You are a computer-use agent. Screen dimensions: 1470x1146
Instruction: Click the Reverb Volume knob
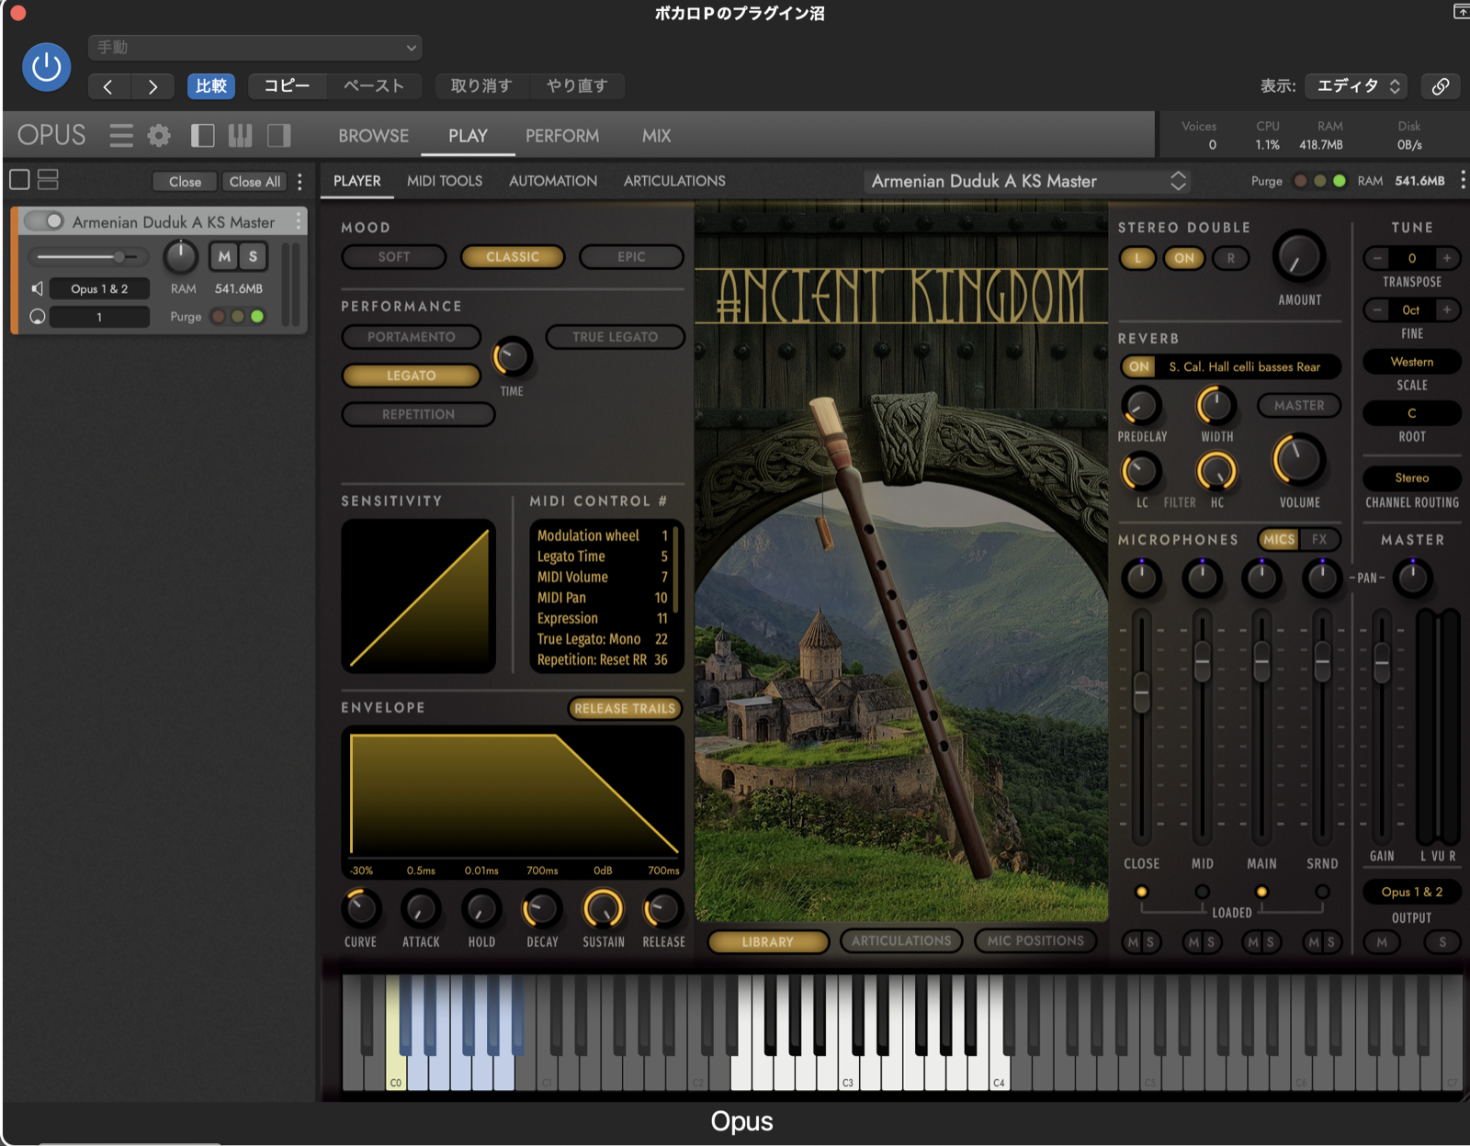tap(1298, 460)
